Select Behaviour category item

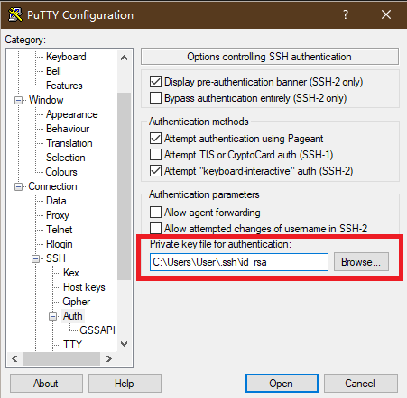point(68,129)
